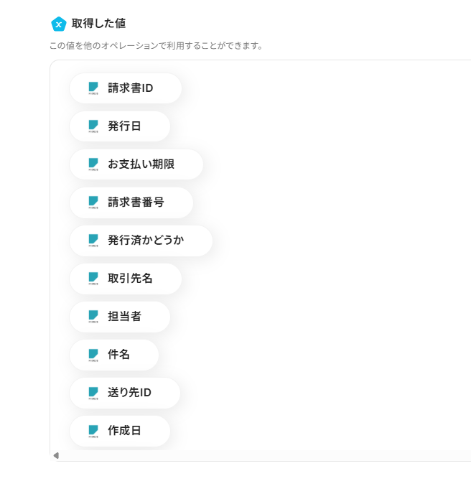Pick the 請求書番号 value chip
The image size is (471, 499).
pos(136,202)
